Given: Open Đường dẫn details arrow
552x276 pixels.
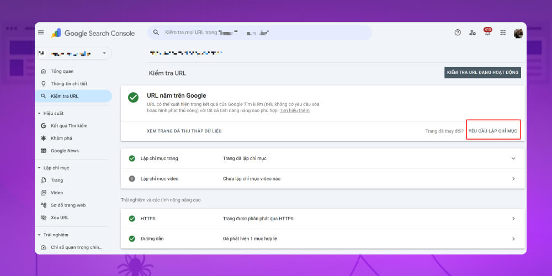Looking at the screenshot, I should tap(513, 238).
